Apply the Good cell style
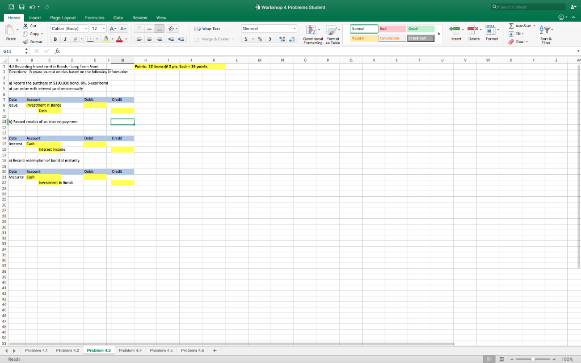The image size is (581, 363). click(420, 29)
